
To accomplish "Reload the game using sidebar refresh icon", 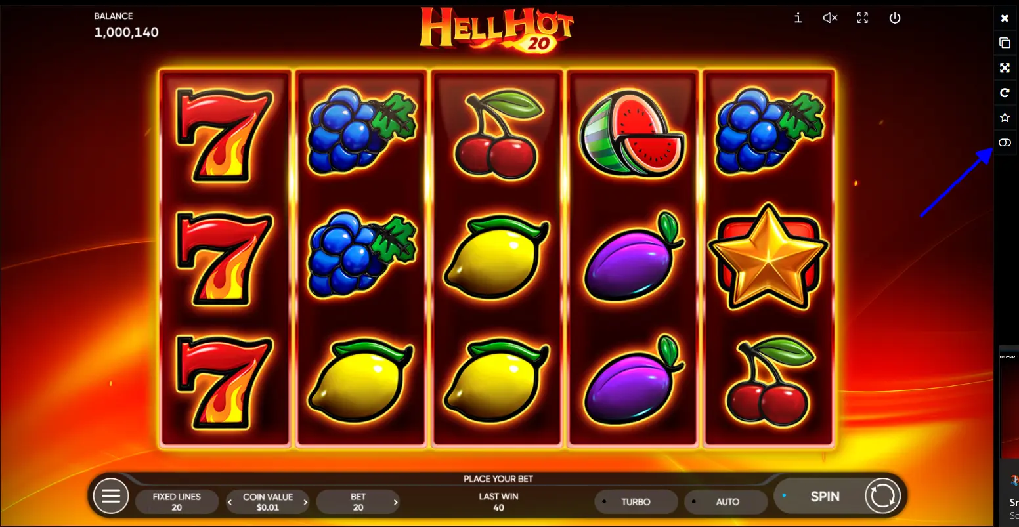I will pyautogui.click(x=1005, y=93).
